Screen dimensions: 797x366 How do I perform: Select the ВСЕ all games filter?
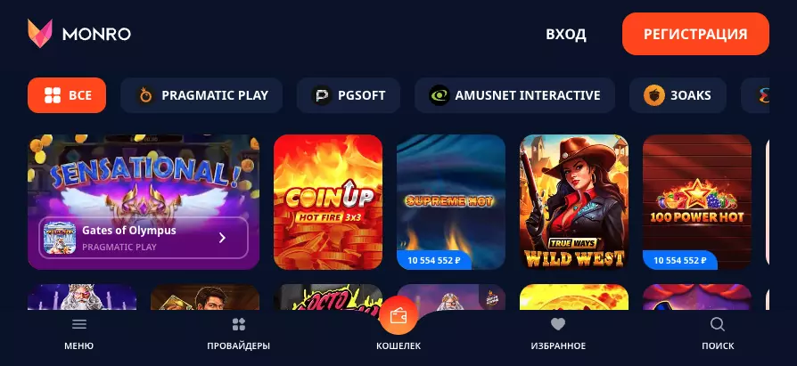[67, 95]
